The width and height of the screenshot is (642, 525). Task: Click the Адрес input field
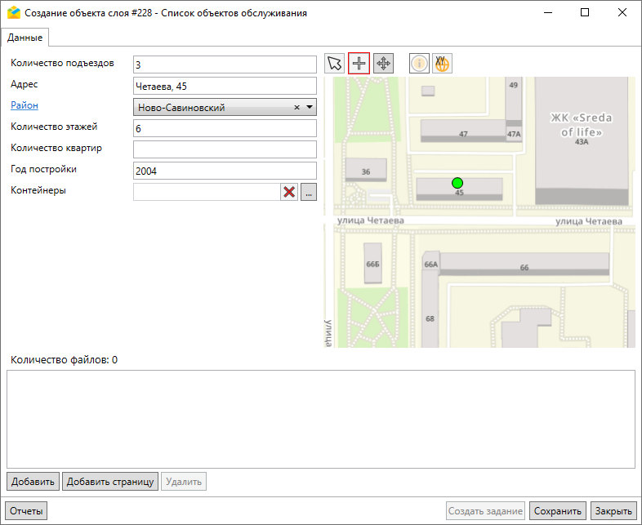point(224,86)
